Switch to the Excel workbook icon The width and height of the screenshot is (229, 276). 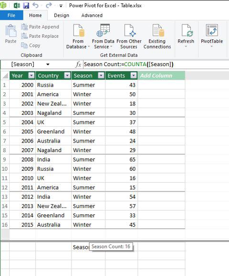point(17,5)
